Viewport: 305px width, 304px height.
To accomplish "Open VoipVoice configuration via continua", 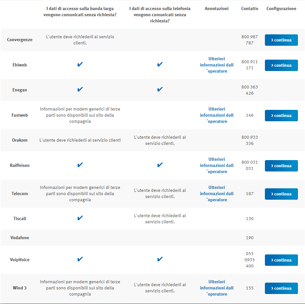I will [281, 260].
